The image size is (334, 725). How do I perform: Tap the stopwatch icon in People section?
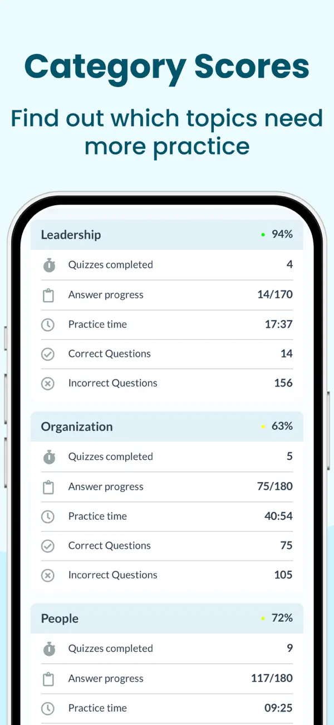[49, 649]
